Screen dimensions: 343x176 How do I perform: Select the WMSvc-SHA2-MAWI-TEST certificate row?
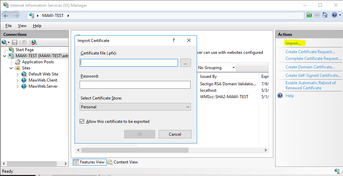224,96
